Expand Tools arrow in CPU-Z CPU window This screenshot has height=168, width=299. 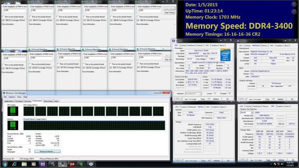click(208, 99)
